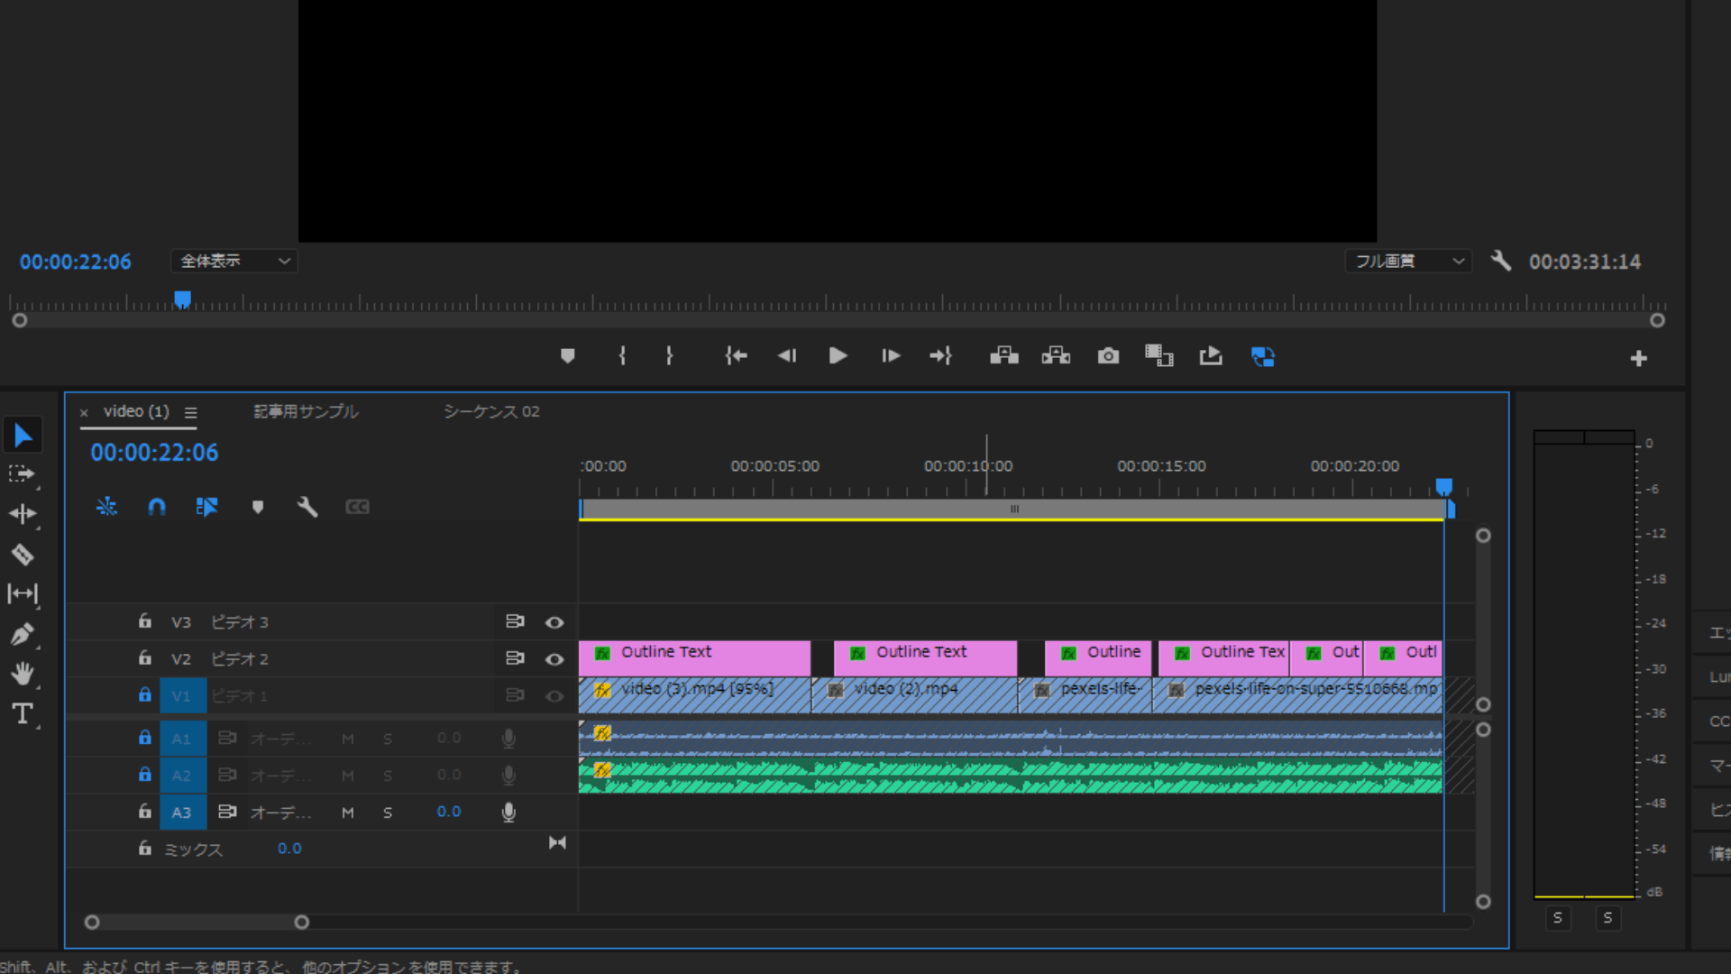Click the Export Frame camera icon
Screen dimensions: 1731x974
(x=1108, y=356)
